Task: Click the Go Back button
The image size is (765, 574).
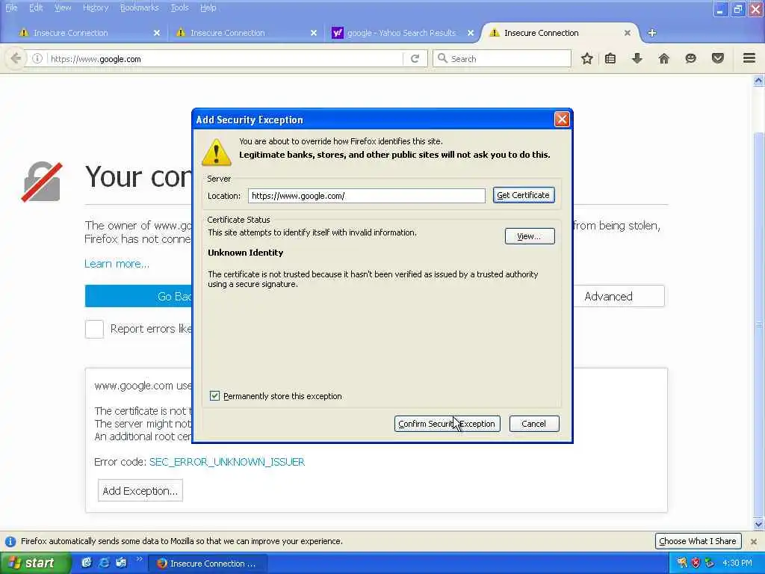Action: [138, 296]
